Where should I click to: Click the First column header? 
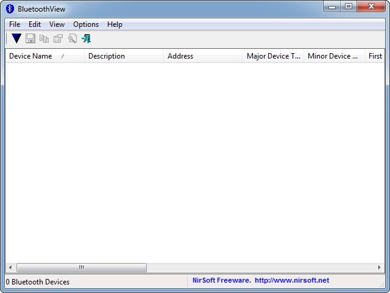375,56
